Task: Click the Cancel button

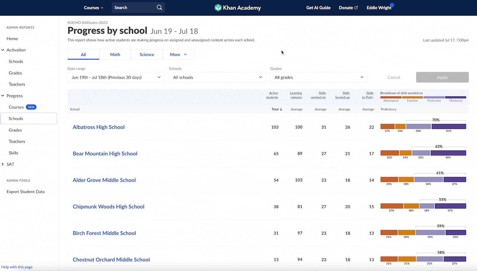Action: (x=394, y=77)
